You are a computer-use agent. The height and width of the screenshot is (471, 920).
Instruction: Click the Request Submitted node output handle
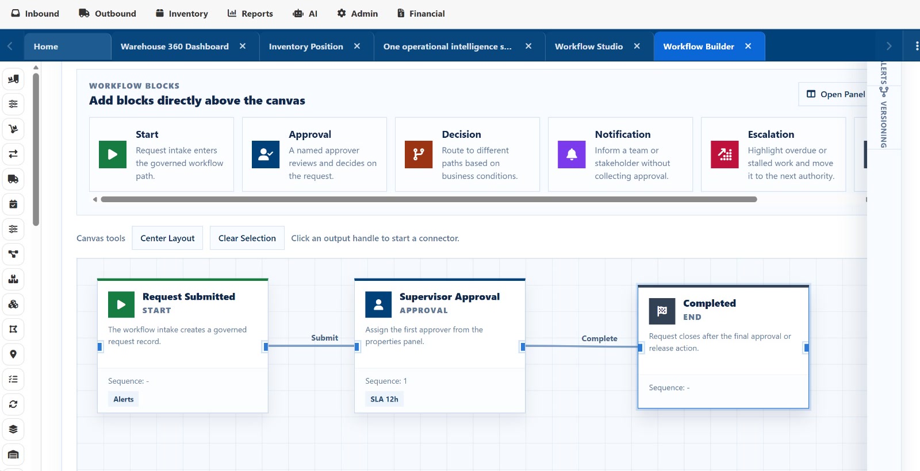coord(266,347)
